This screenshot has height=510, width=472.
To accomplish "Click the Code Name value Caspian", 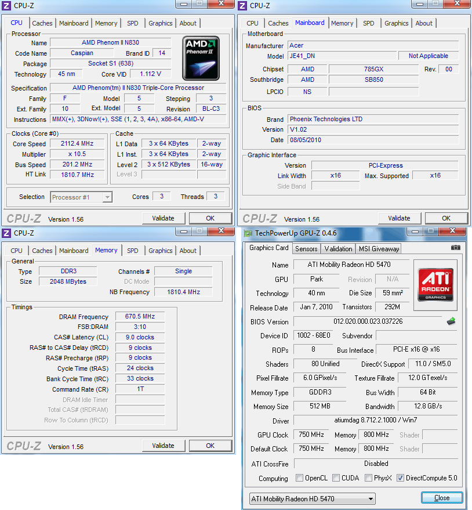I will coord(82,53).
